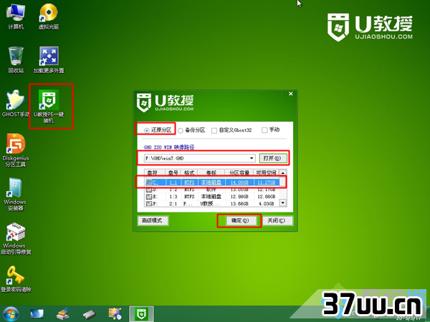Click the 打开(O) button
The width and height of the screenshot is (430, 322).
(x=272, y=158)
